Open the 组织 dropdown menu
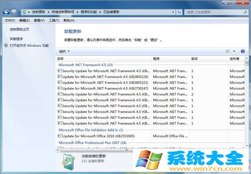This screenshot has height=174, width=251. click(64, 51)
